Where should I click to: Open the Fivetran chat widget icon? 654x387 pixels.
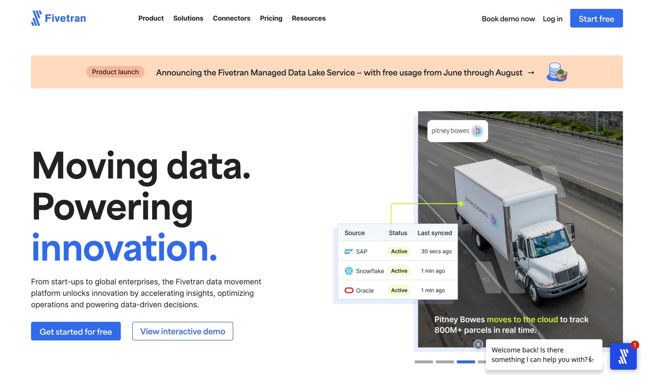(623, 356)
